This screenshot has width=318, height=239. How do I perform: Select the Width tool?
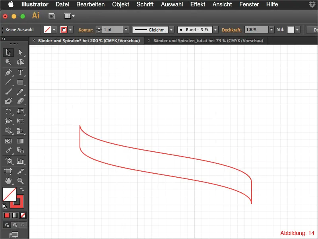point(8,121)
